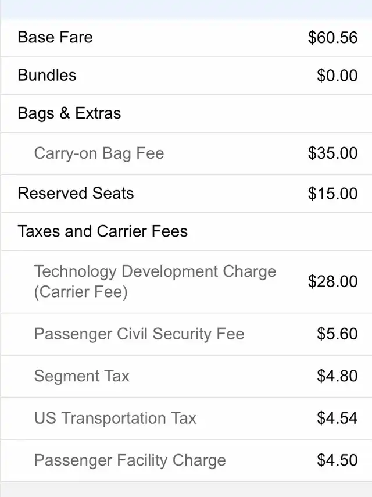
Task: Select the $4.54 transportation tax amount
Action: [337, 419]
